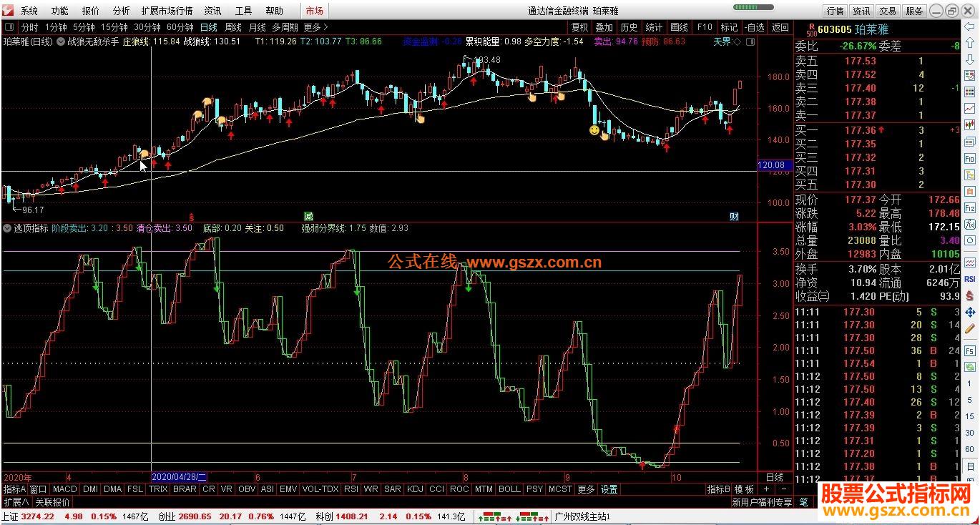Click the 画线 drawing button
The height and width of the screenshot is (525, 980).
click(679, 27)
